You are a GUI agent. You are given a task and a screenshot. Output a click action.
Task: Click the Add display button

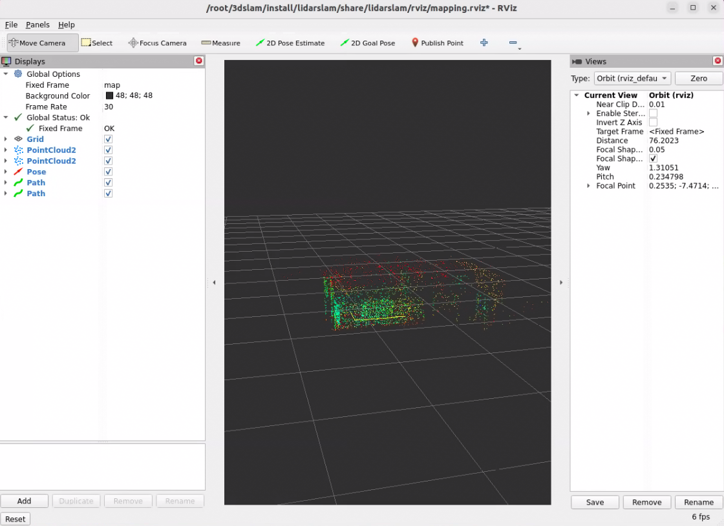click(x=24, y=501)
